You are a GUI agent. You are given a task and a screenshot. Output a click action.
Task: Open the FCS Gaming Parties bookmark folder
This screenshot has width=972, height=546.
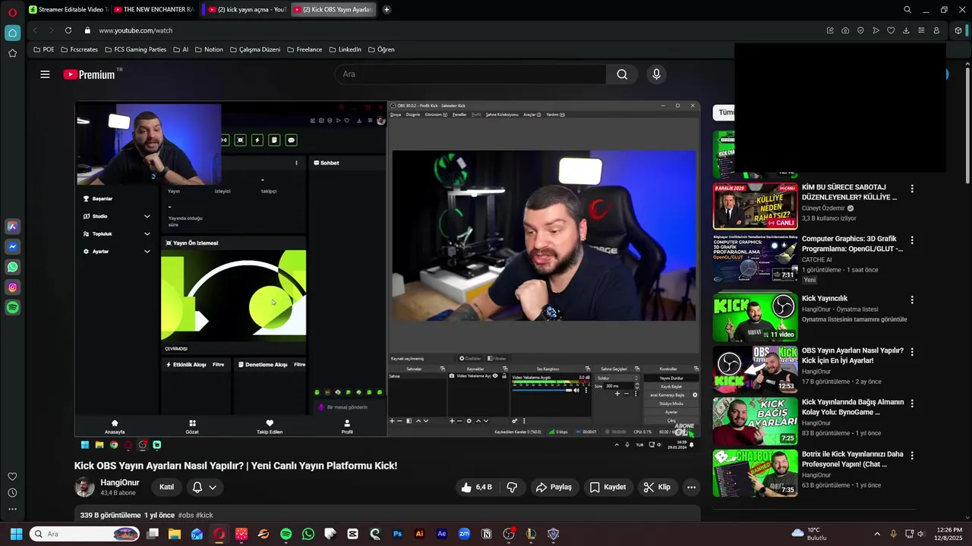click(134, 49)
